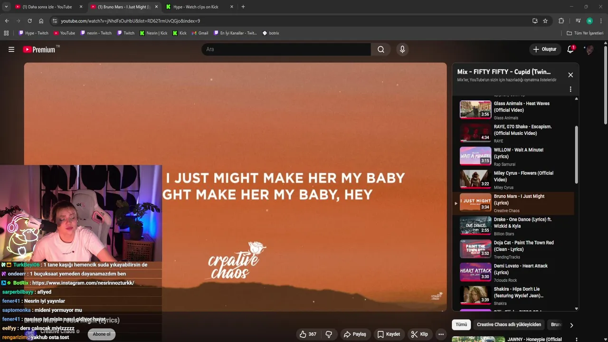
Task: Share the video via Paylaş
Action: [x=355, y=334]
